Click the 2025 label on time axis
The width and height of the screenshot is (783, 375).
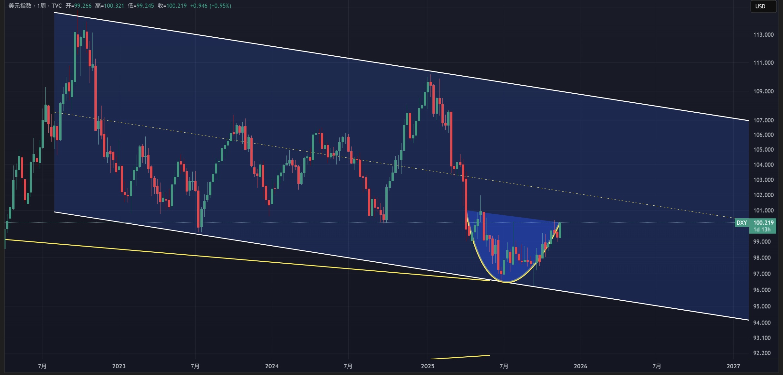pyautogui.click(x=428, y=366)
